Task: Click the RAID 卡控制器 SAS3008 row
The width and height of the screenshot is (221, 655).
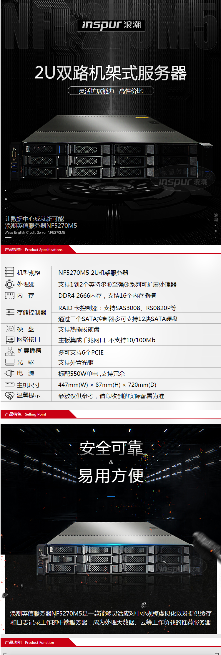Action: pos(117,308)
